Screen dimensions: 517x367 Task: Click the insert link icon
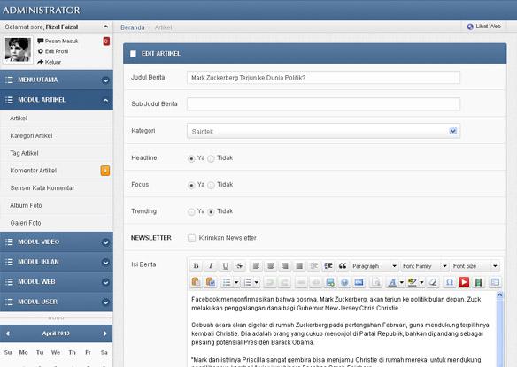(x=301, y=282)
